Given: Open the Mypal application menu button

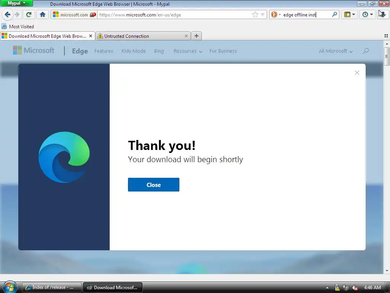Looking at the screenshot, I should point(16,3).
